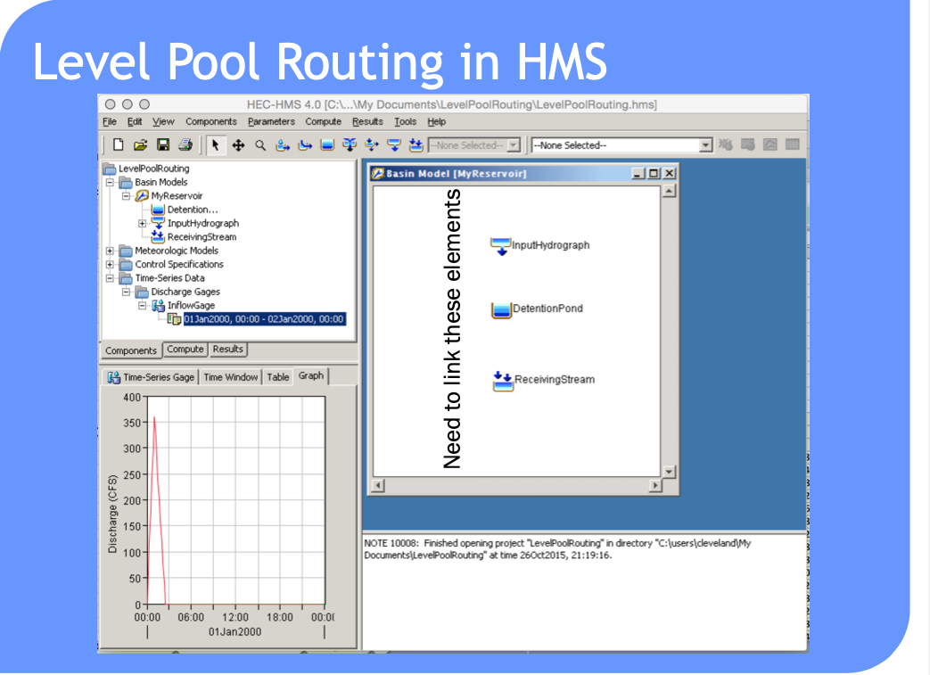The height and width of the screenshot is (675, 930).
Task: Pick the Junction creation tool
Action: 350,144
